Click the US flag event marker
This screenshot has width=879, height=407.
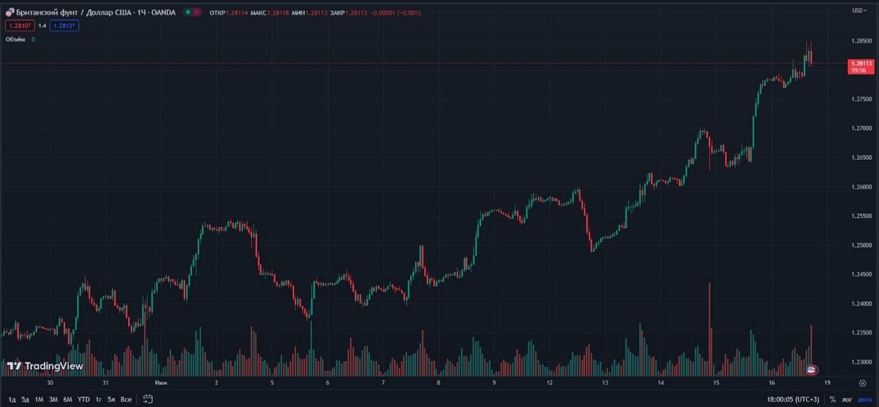pyautogui.click(x=811, y=369)
